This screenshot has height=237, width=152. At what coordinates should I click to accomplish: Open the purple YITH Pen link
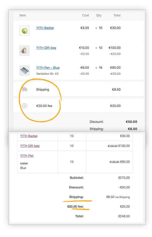coord(27,156)
